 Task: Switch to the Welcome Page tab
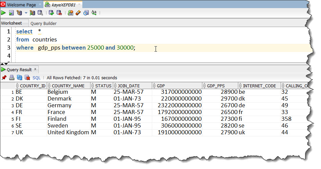[21, 5]
